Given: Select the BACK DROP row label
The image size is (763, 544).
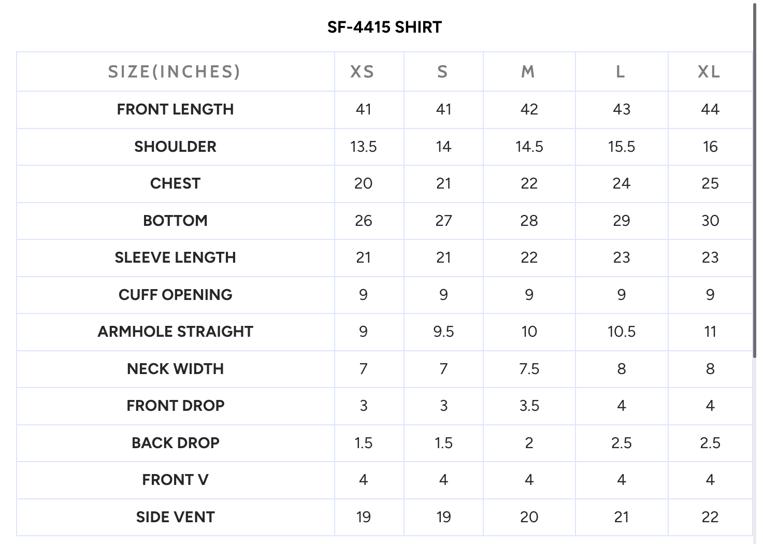Looking at the screenshot, I should pyautogui.click(x=175, y=443).
